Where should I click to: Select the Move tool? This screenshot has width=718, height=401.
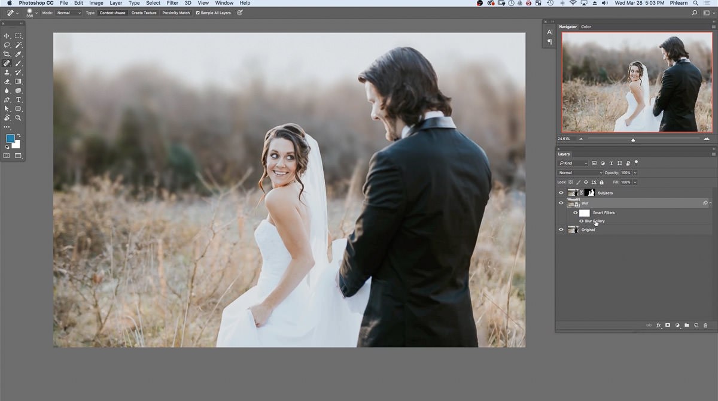tap(7, 36)
